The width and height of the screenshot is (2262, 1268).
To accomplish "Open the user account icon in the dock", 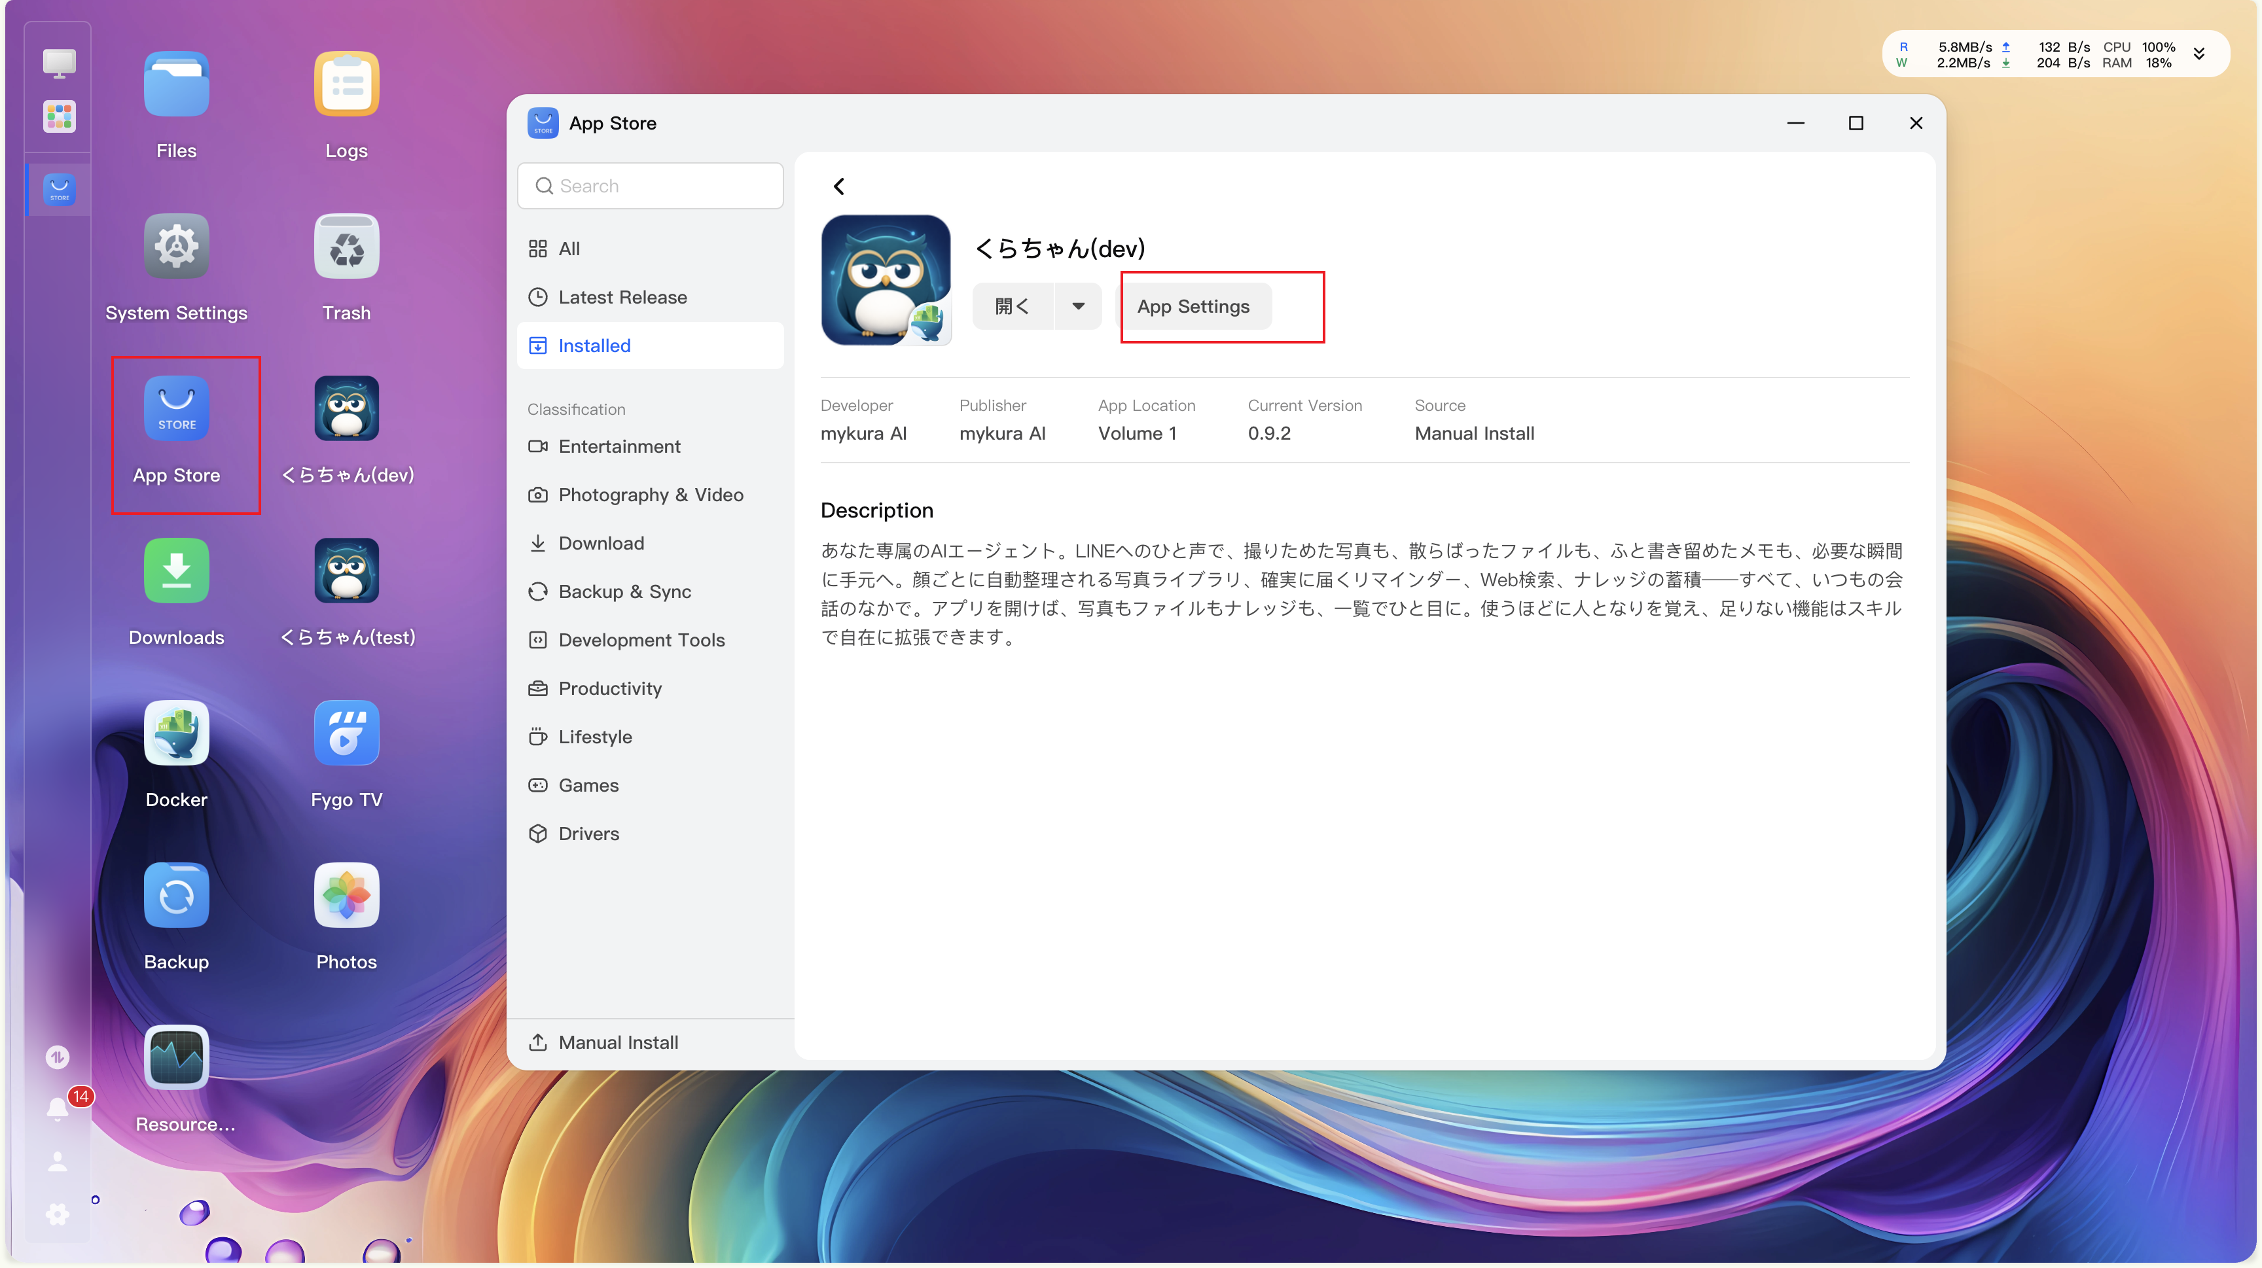I will coord(58,1162).
